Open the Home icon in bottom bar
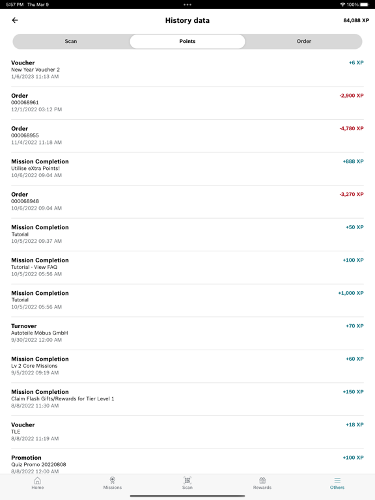This screenshot has width=375, height=500. 38,480
